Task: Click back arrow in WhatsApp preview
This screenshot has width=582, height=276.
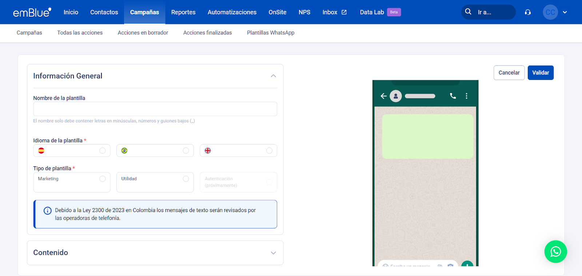Action: 383,96
